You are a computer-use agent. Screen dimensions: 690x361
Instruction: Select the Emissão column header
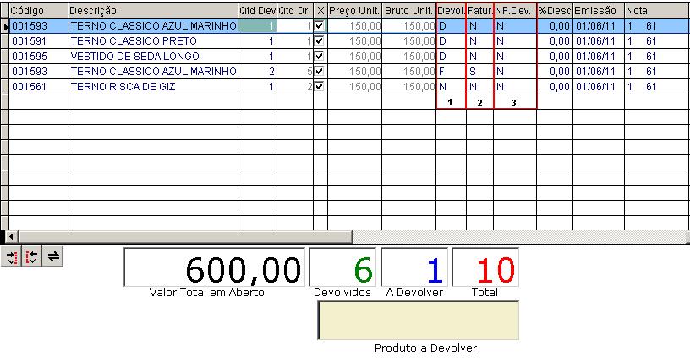pos(598,10)
